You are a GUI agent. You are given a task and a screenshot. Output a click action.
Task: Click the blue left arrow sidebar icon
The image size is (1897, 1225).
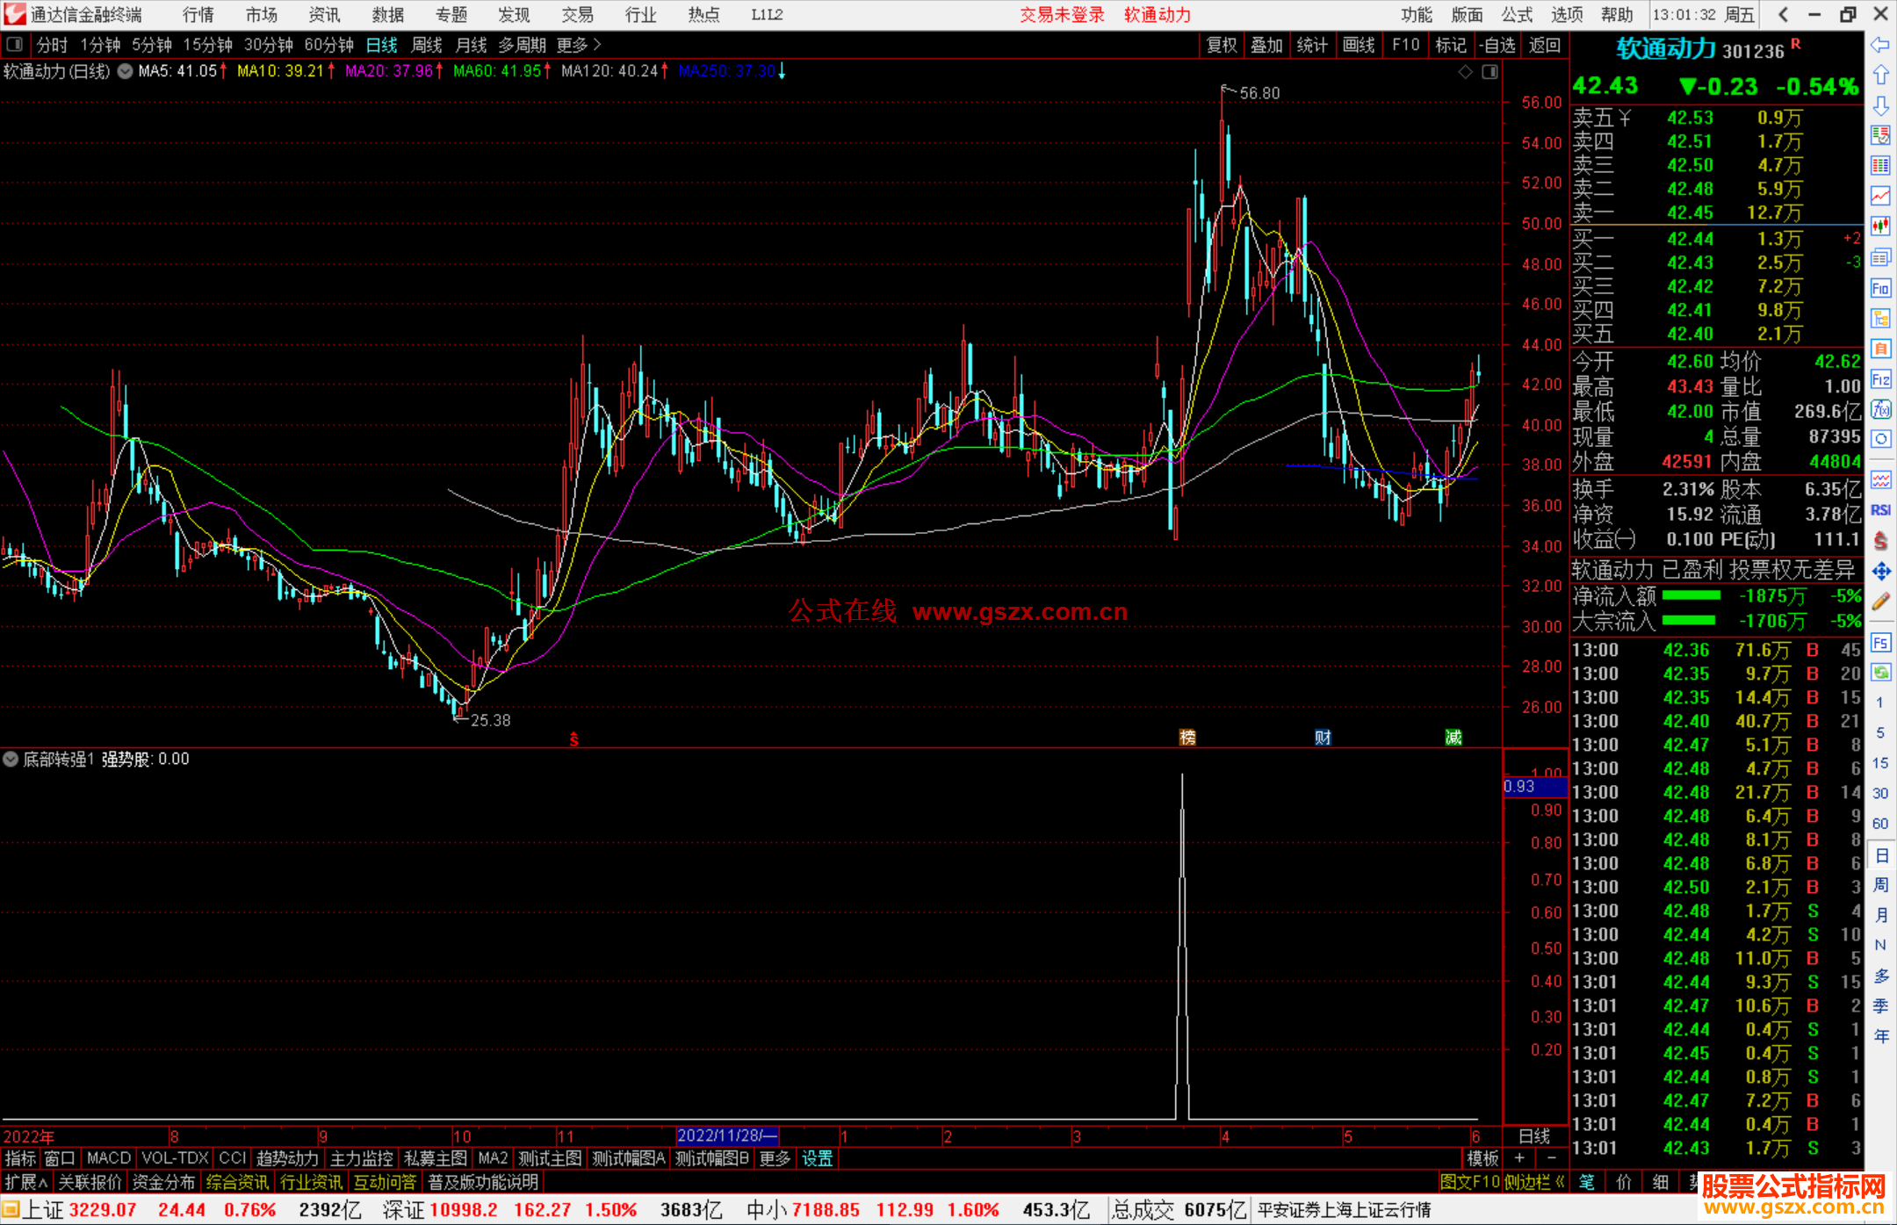click(1880, 45)
